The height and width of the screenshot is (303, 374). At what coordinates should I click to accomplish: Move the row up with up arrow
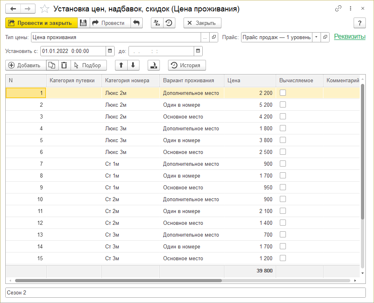point(122,65)
